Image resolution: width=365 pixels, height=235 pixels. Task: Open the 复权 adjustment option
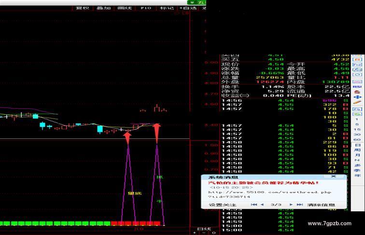pyautogui.click(x=83, y=8)
